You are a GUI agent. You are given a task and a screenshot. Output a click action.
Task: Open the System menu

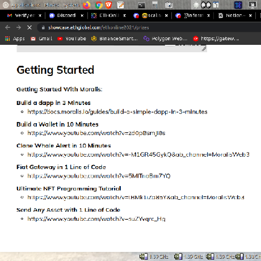coord(71,5)
